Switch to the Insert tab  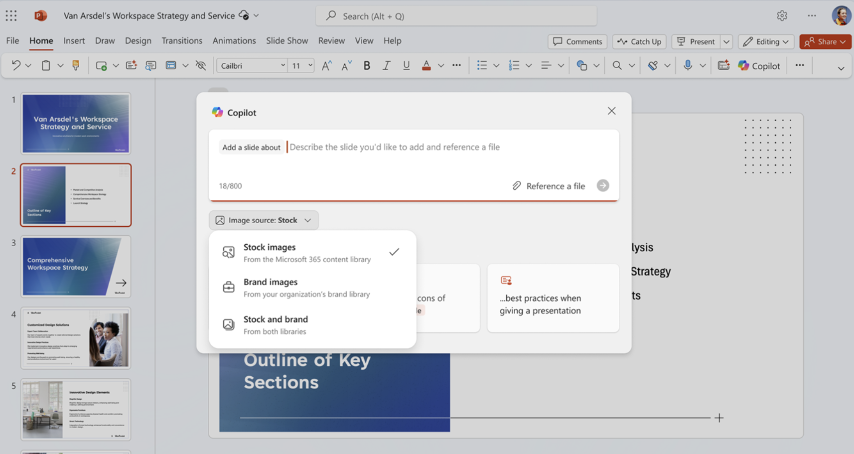coord(74,41)
